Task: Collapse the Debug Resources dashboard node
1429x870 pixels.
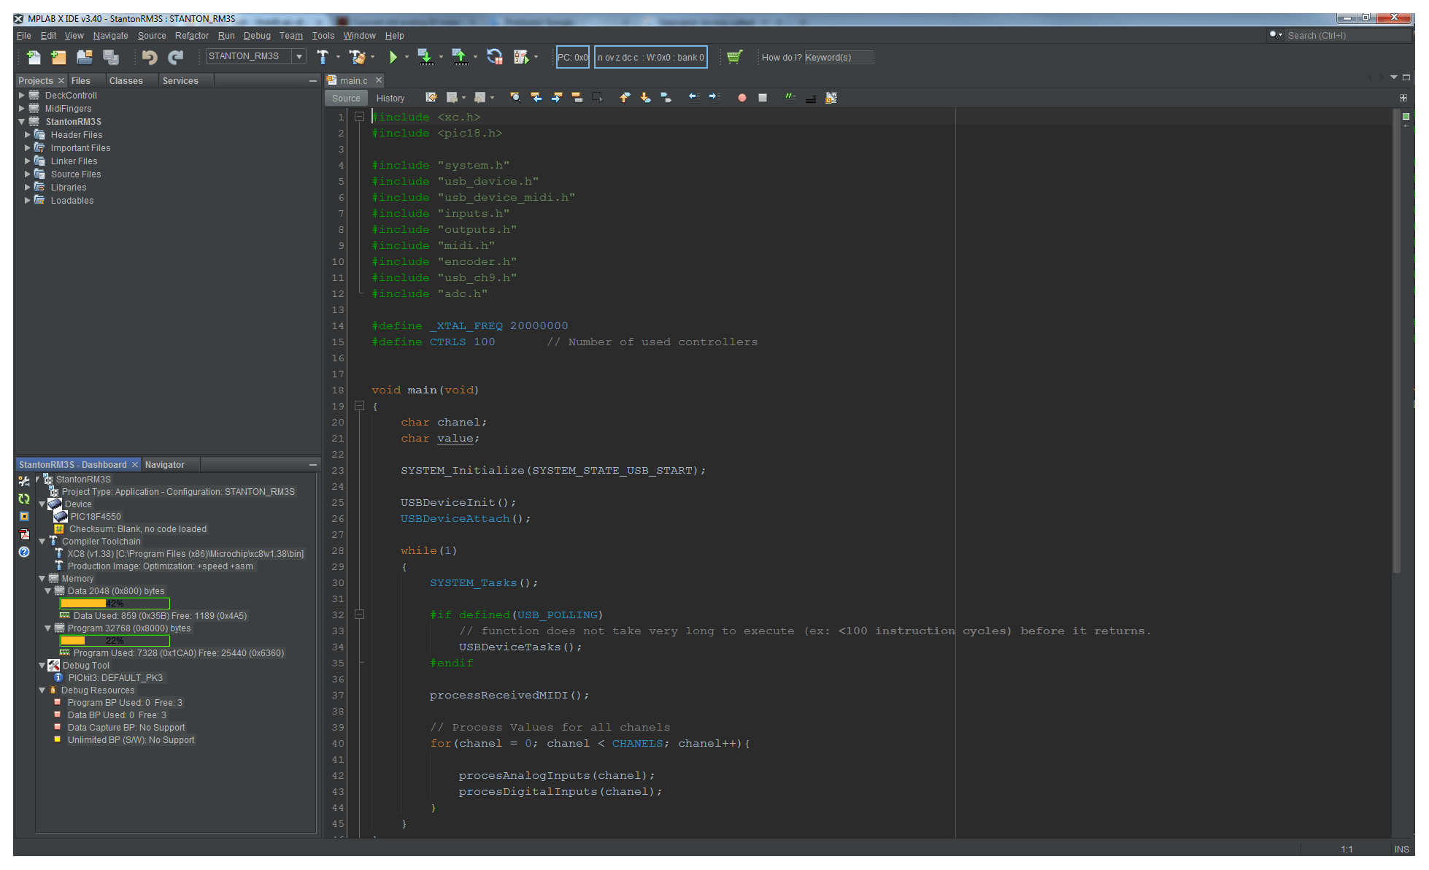Action: tap(42, 690)
